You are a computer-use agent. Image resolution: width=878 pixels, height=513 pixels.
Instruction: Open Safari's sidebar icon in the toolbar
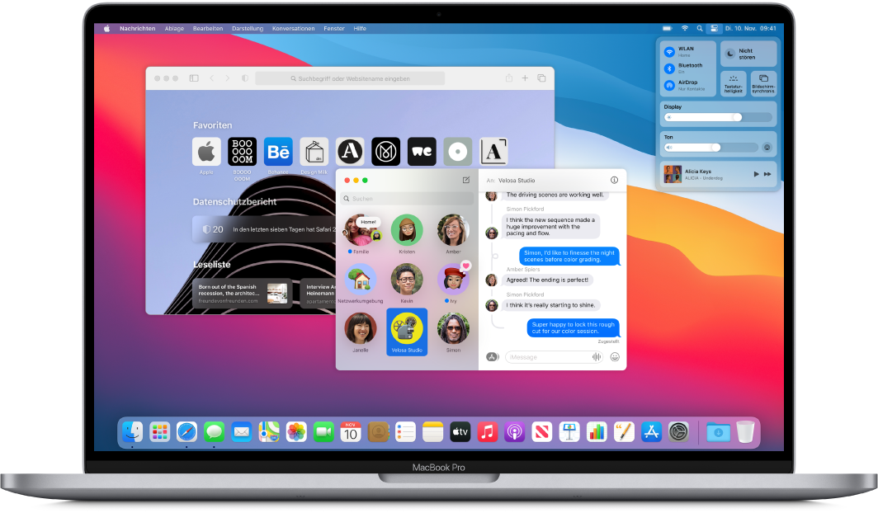pyautogui.click(x=192, y=78)
